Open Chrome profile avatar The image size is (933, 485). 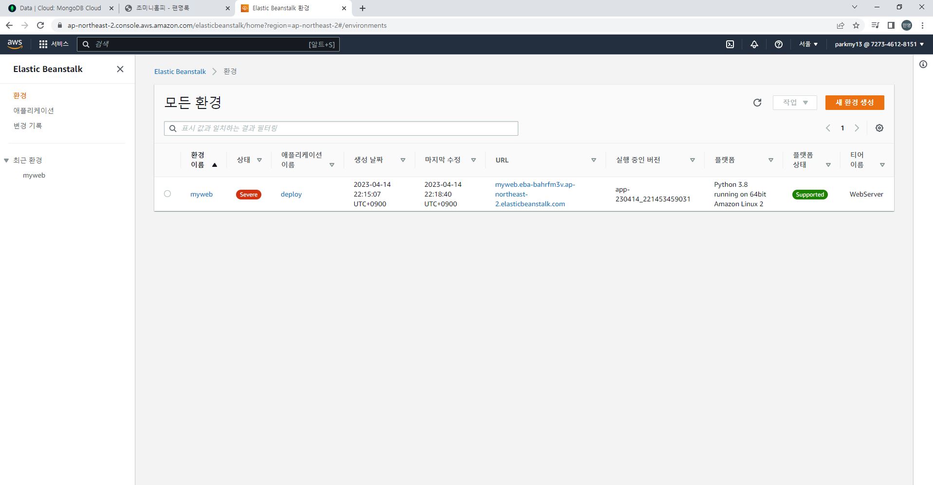click(907, 25)
